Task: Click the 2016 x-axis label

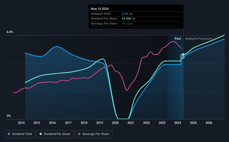Action: pos(52,123)
